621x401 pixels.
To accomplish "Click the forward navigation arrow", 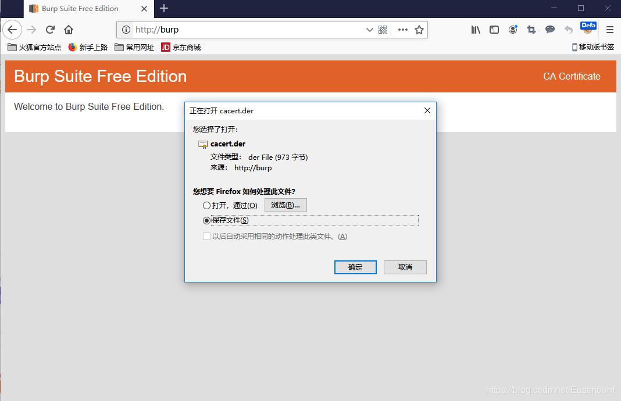I will coord(31,30).
